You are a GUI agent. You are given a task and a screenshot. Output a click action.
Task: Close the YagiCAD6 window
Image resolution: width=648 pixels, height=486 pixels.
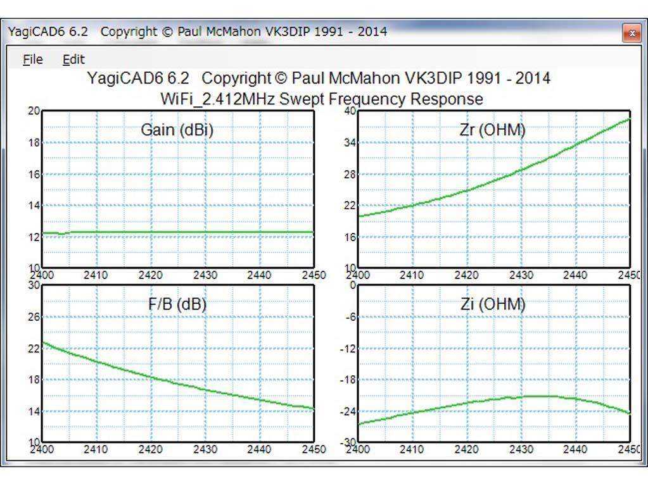click(632, 33)
